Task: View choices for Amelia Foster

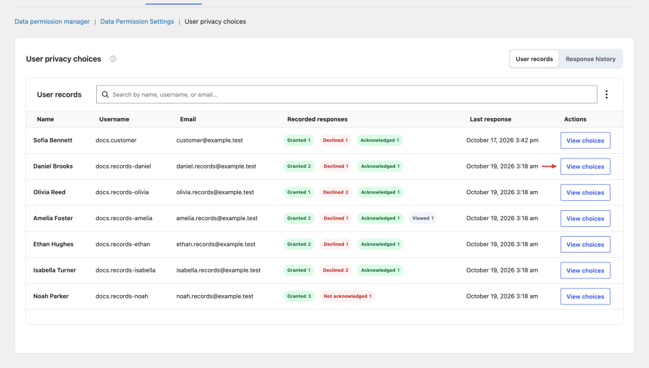Action: [585, 219]
